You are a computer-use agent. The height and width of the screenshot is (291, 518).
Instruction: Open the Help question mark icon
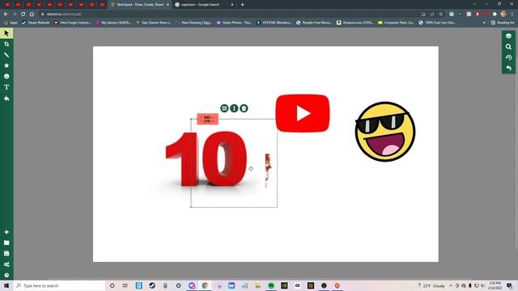[6, 275]
